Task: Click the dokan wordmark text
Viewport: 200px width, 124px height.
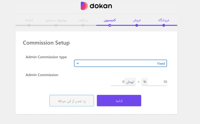Action: click(x=101, y=6)
